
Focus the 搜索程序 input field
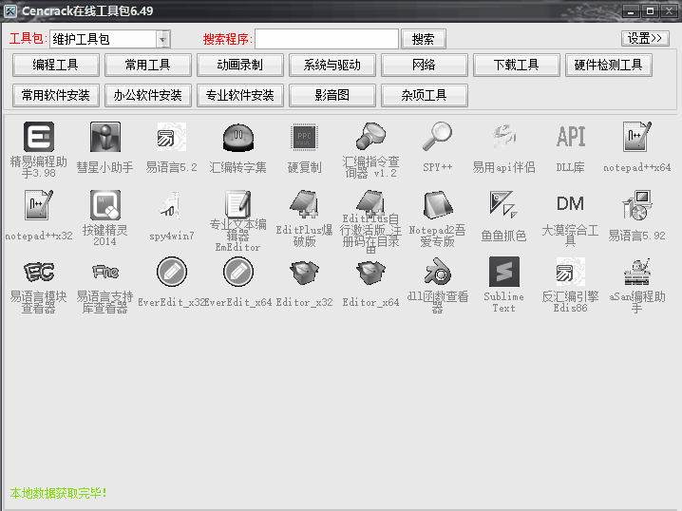tap(327, 39)
